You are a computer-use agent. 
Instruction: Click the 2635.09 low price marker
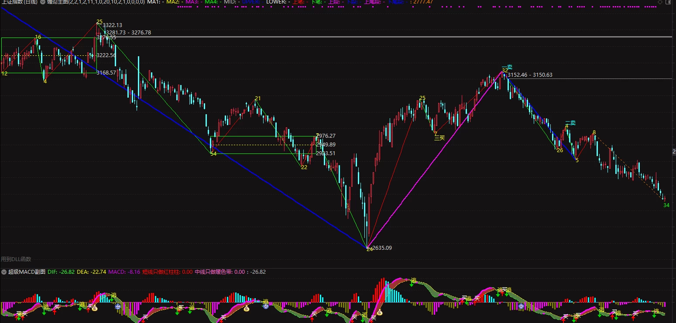[382, 248]
